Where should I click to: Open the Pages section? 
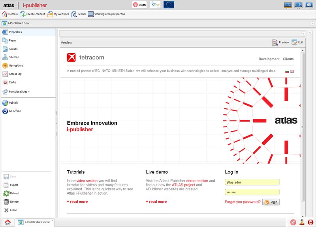tap(28, 41)
